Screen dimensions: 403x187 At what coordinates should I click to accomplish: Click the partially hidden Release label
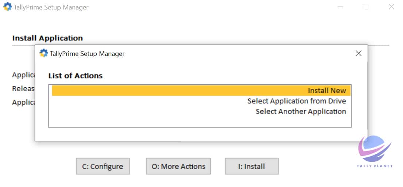tap(23, 89)
